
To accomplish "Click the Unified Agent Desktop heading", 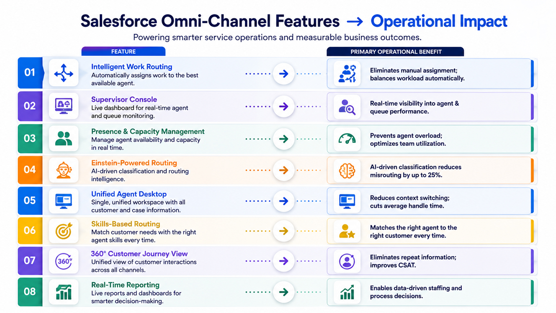I will (129, 194).
